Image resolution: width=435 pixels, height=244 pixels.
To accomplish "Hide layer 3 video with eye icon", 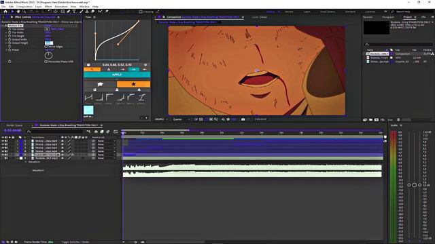I will [x=3, y=148].
